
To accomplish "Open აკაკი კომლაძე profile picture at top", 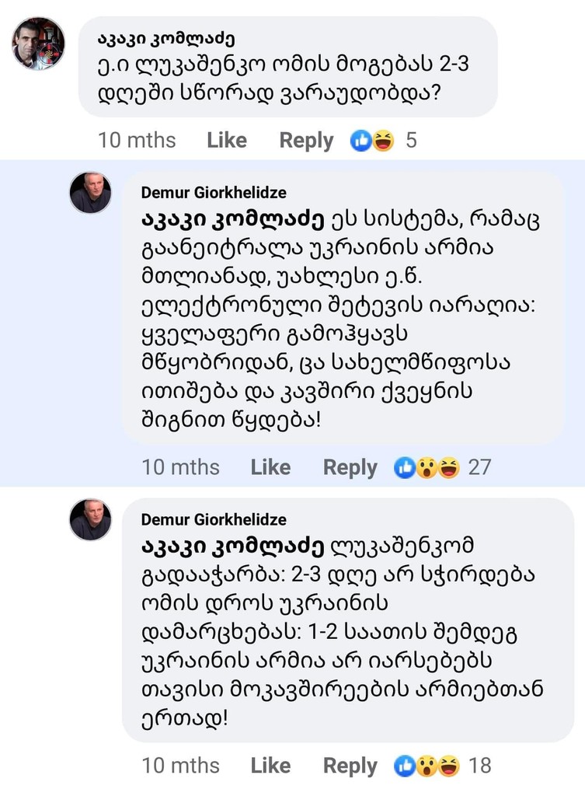I will (39, 44).
